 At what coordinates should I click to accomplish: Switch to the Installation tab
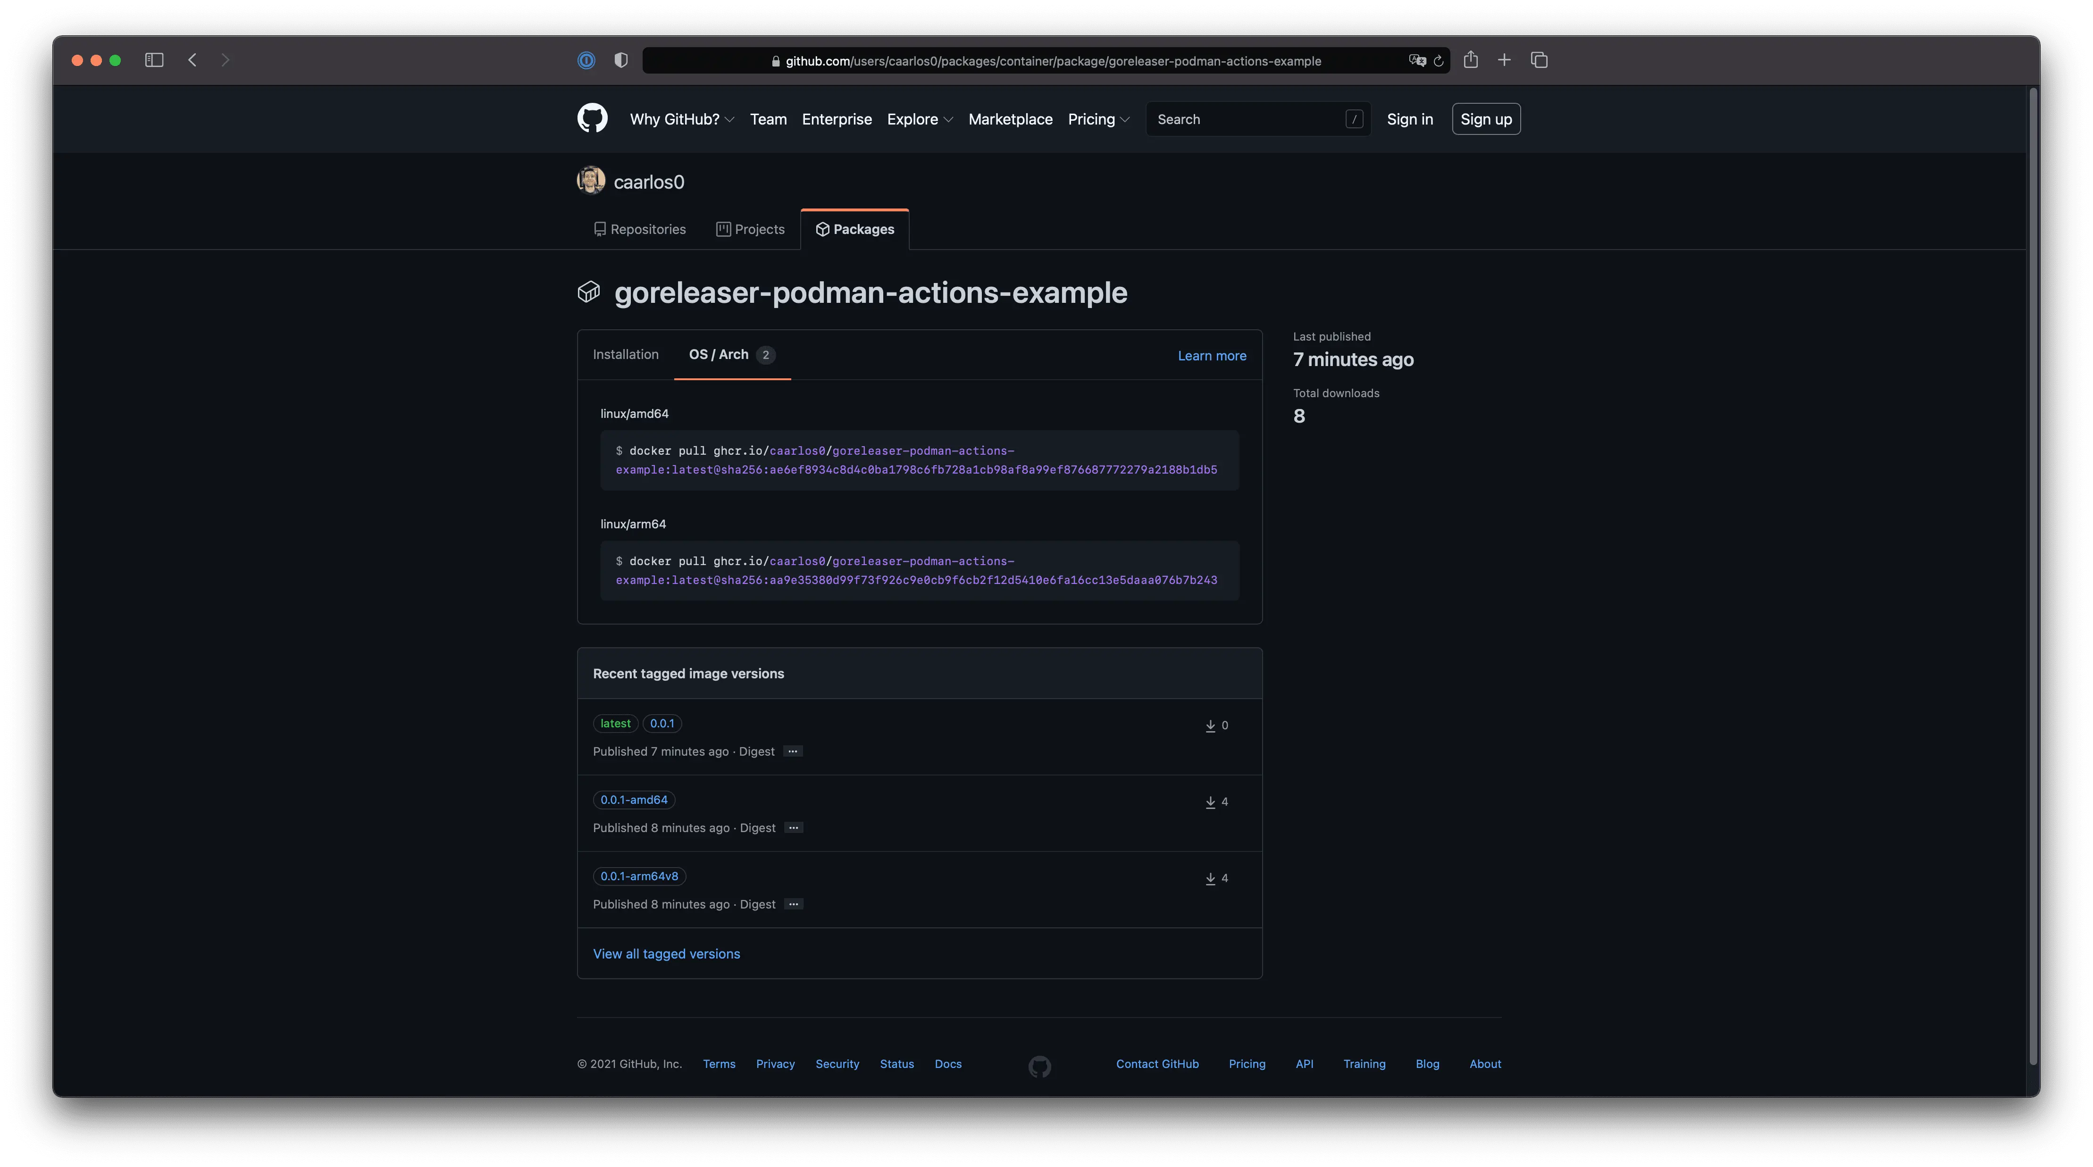(x=625, y=354)
